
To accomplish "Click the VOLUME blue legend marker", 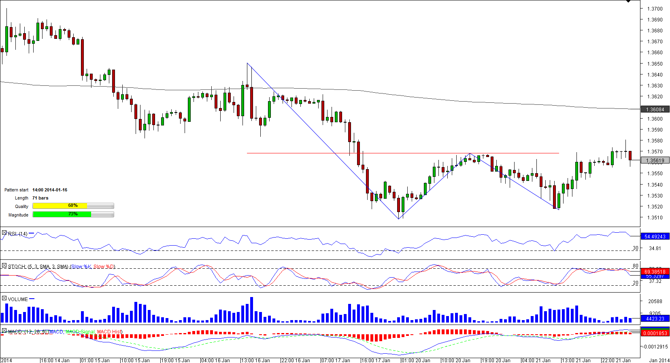I will coord(32,299).
